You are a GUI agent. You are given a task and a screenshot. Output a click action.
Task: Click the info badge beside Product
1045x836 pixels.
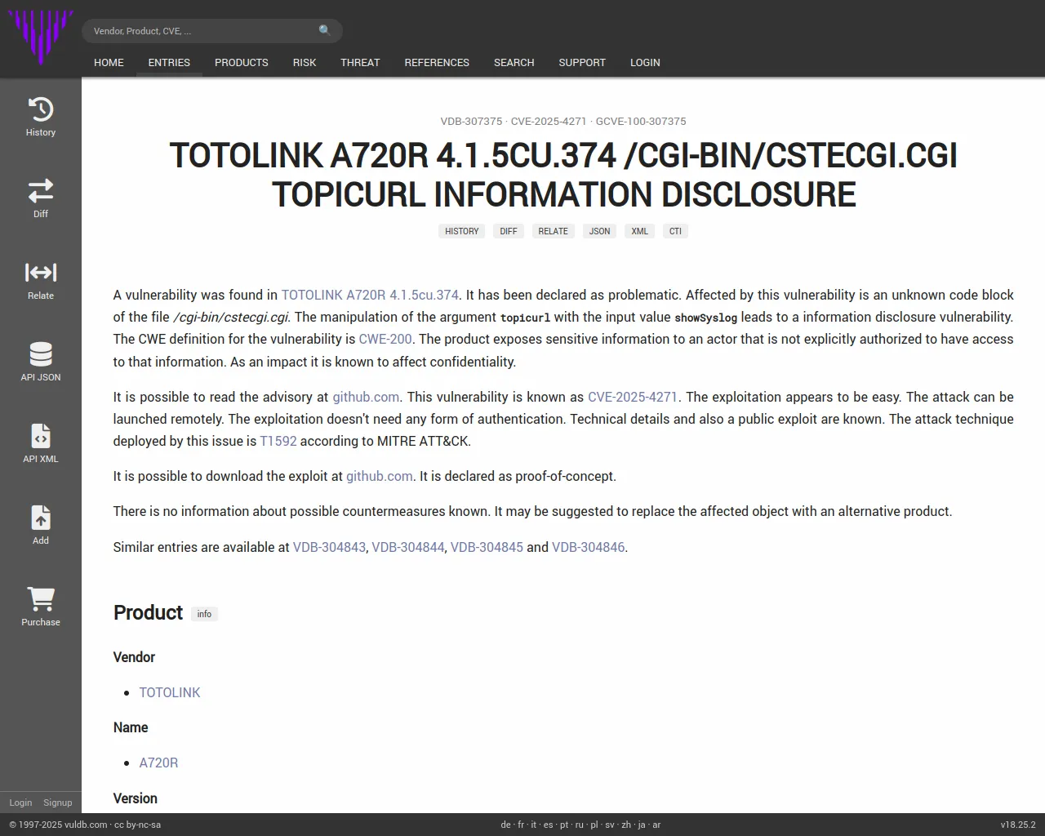[x=204, y=614]
